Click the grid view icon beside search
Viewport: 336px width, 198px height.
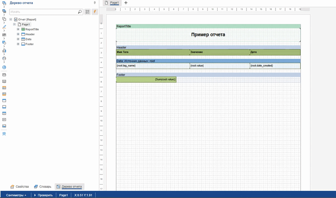click(x=88, y=12)
